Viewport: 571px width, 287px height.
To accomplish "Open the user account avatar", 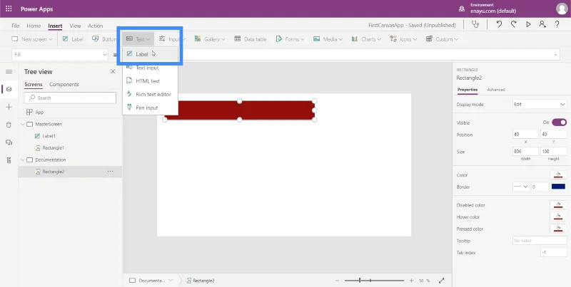I will click(562, 9).
